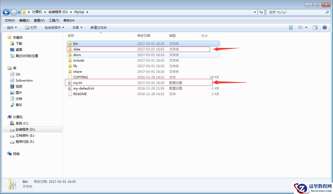Viewport: 333px width, 194px height.
Task: Open the Subversion library in sidebar
Action: click(24, 80)
